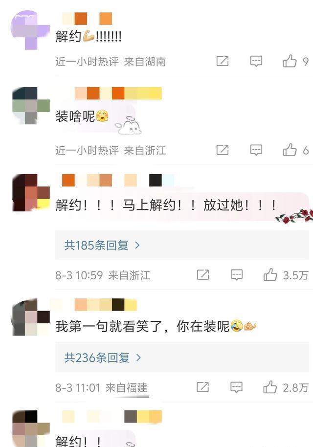Open avatar of 装啥呢 commenter
The height and width of the screenshot is (447, 313).
tap(31, 106)
